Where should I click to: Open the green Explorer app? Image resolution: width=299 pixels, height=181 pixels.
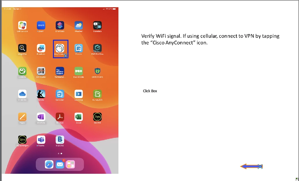(22, 71)
